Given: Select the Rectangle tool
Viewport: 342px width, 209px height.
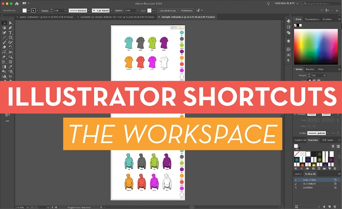Looking at the screenshot, I should pos(10,38).
